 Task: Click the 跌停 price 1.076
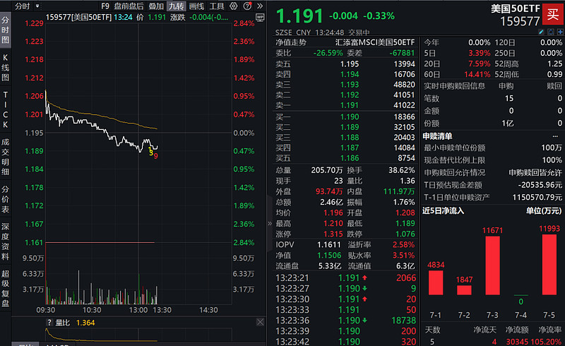(405, 234)
